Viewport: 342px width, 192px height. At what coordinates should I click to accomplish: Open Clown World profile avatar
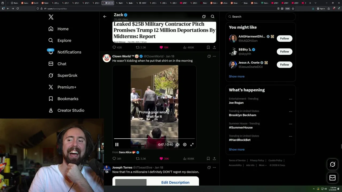[x=107, y=58]
